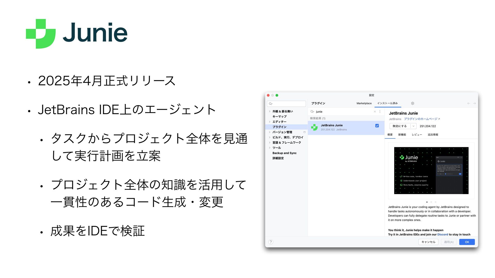Image resolution: width=495 pixels, height=278 pixels.
Task: Click the help question mark icon
Action: click(271, 242)
